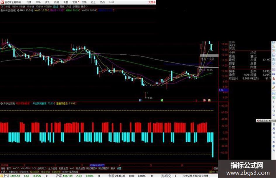Click the blue four-way arrows move icon
276x178 pixels.
(x=274, y=83)
